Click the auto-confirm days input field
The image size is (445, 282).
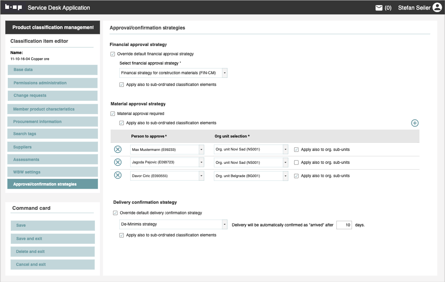coord(344,225)
